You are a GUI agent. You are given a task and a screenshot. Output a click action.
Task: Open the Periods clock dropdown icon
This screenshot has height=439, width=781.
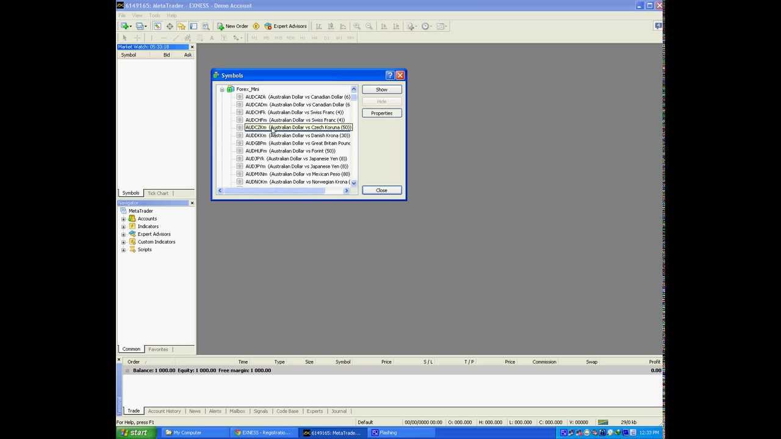click(426, 26)
